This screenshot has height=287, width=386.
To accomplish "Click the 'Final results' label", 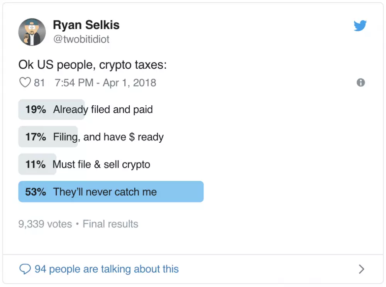I will tap(110, 224).
